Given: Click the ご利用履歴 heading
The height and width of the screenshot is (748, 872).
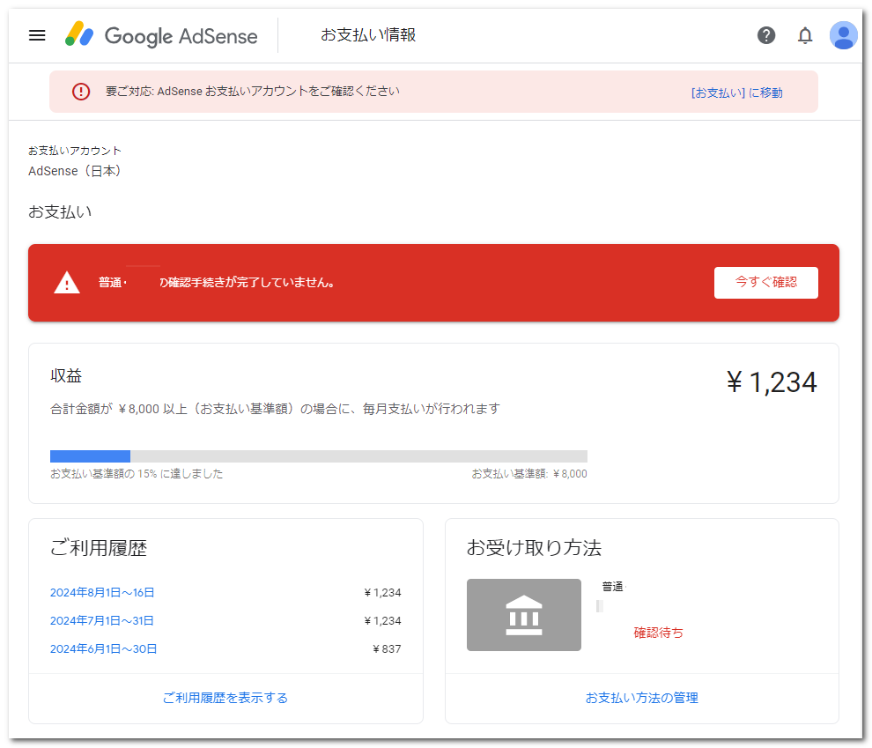Looking at the screenshot, I should point(99,548).
